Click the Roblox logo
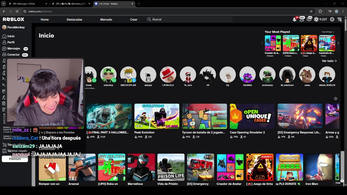 point(14,19)
